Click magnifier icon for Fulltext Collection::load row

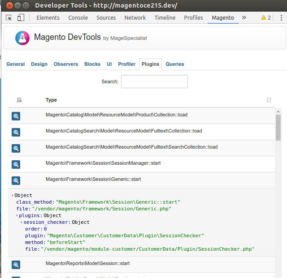point(16,132)
